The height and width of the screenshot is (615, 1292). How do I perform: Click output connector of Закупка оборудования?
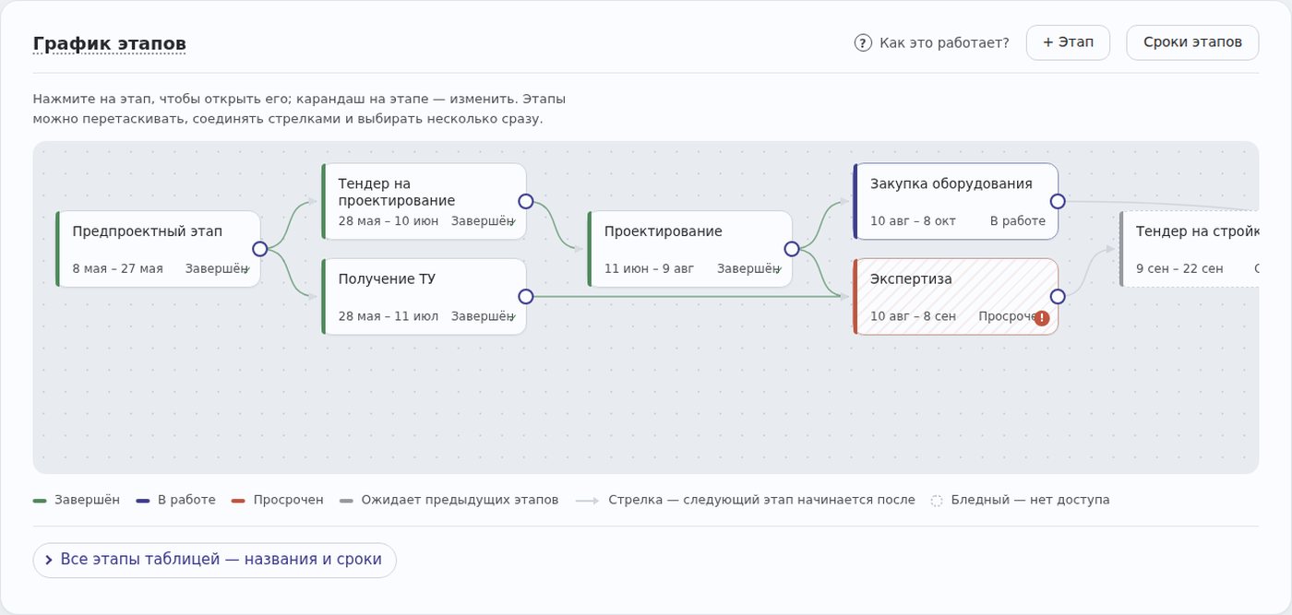click(x=1058, y=201)
